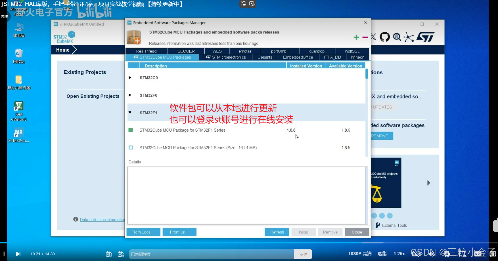Open the GitHub icon in STM32CubeMX window
Image resolution: width=498 pixels, height=261 pixels.
click(385, 37)
